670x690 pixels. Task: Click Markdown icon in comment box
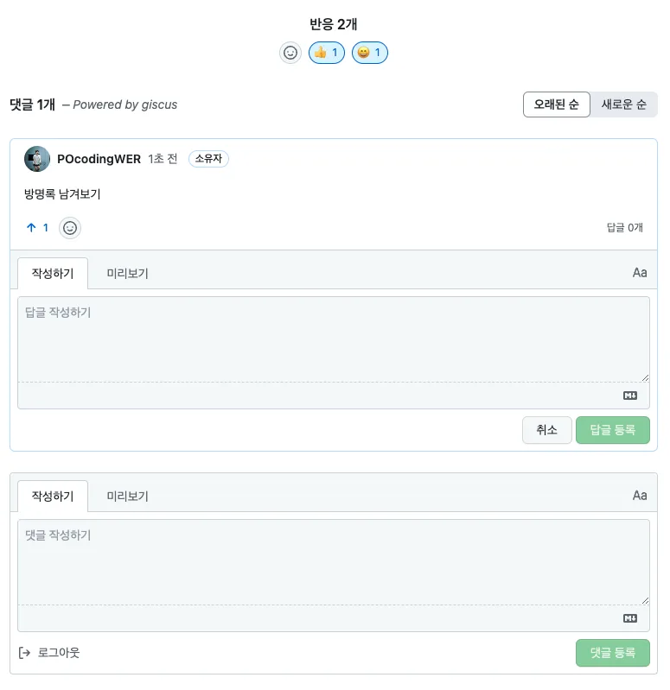tap(630, 618)
